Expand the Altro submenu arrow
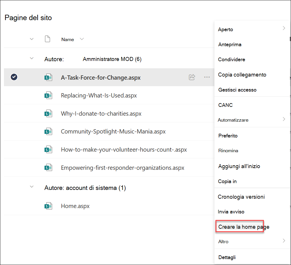Screen dimensions: 291x265 (284, 241)
